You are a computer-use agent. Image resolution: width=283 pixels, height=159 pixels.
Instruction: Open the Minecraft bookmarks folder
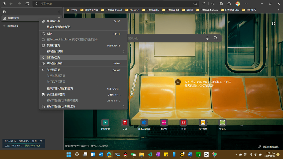click(x=132, y=10)
